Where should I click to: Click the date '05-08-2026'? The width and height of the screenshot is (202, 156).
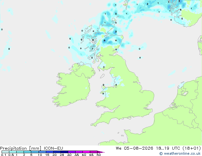point(139,148)
